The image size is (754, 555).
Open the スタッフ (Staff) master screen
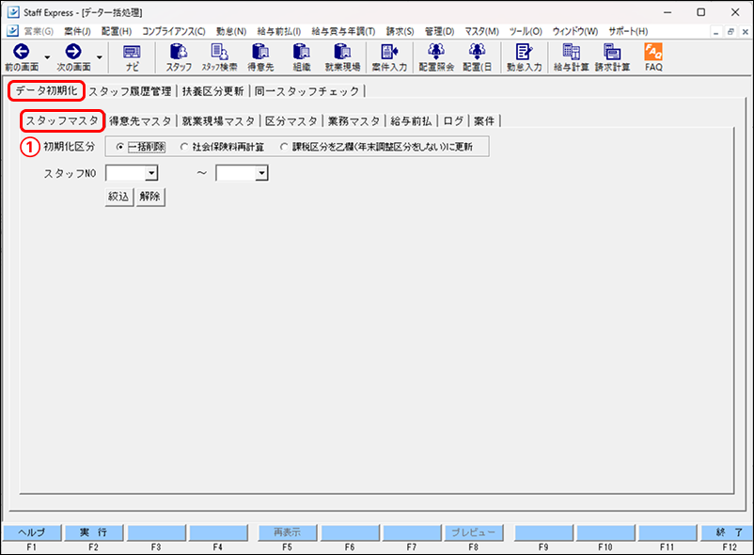(178, 58)
